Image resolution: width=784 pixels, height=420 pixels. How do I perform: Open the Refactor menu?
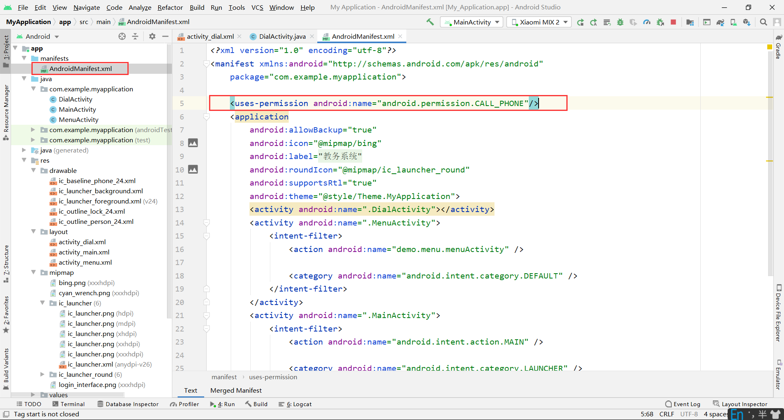(170, 7)
